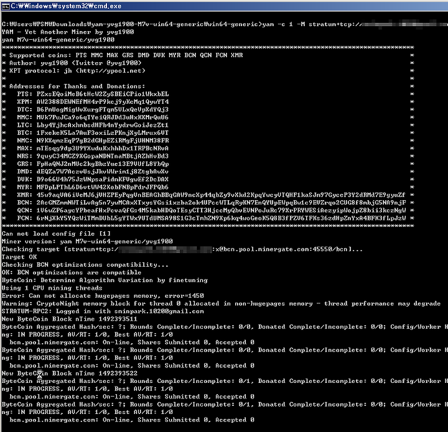Click the hugepages memory error=1450 line
Image resolution: width=448 pixels, height=432 pixels.
(x=103, y=296)
